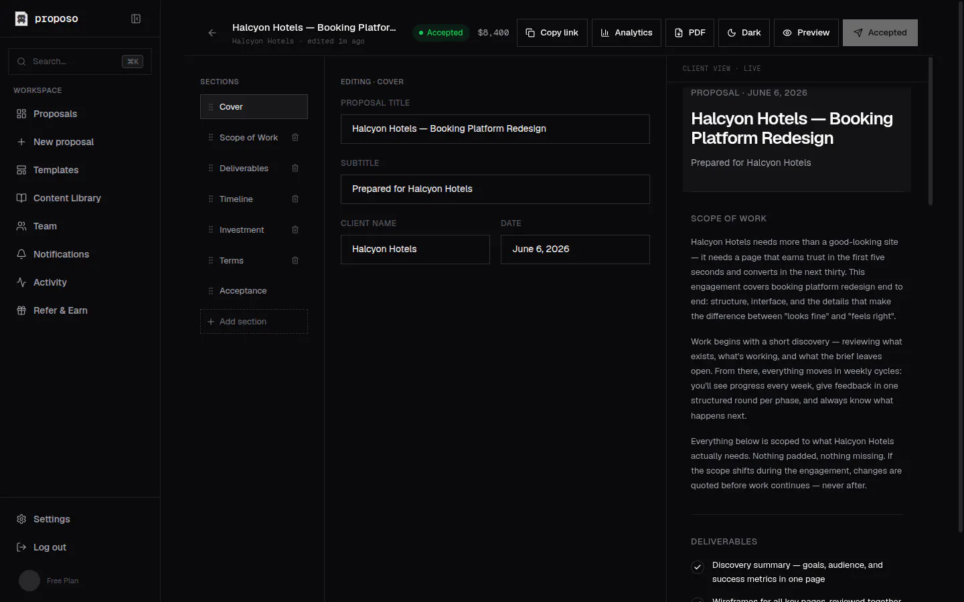964x602 pixels.
Task: Delete the Terms section
Action: [x=295, y=260]
